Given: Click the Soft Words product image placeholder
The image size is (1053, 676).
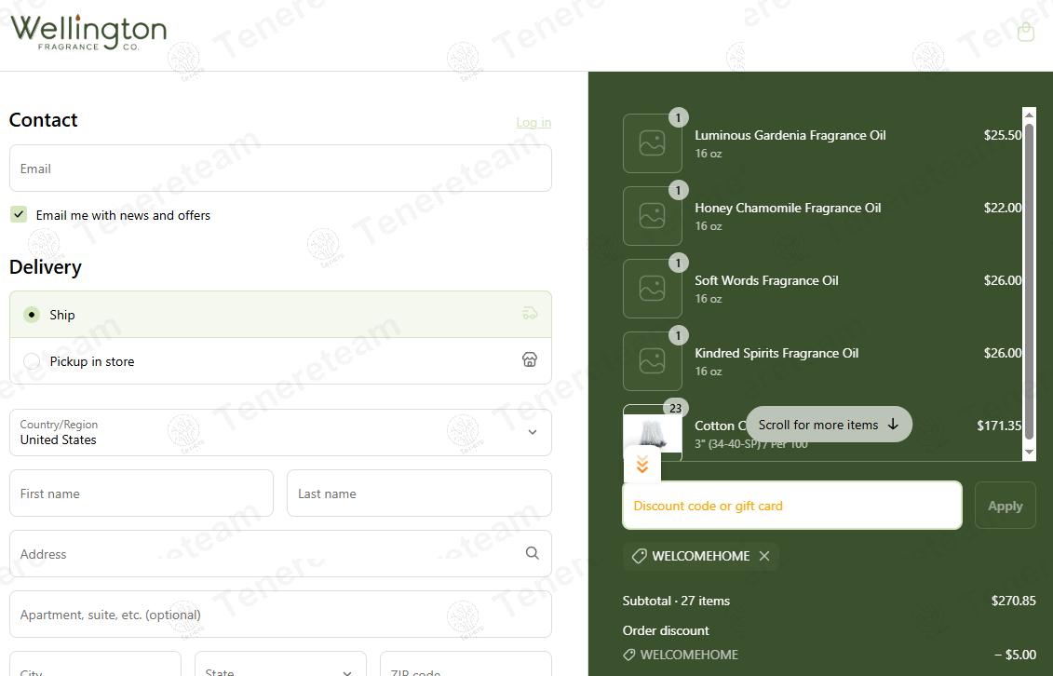Looking at the screenshot, I should click(x=652, y=288).
